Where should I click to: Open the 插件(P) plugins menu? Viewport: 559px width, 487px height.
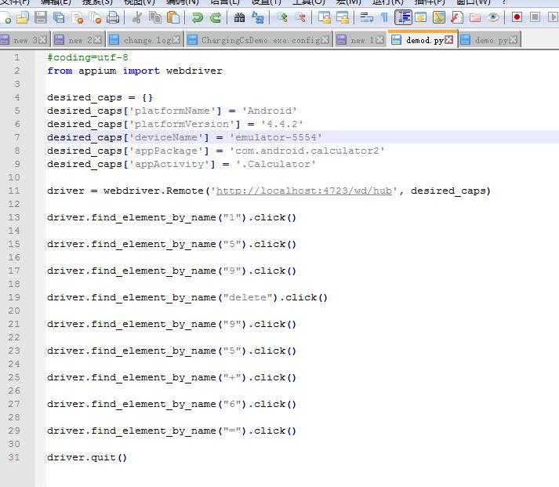[430, 2]
